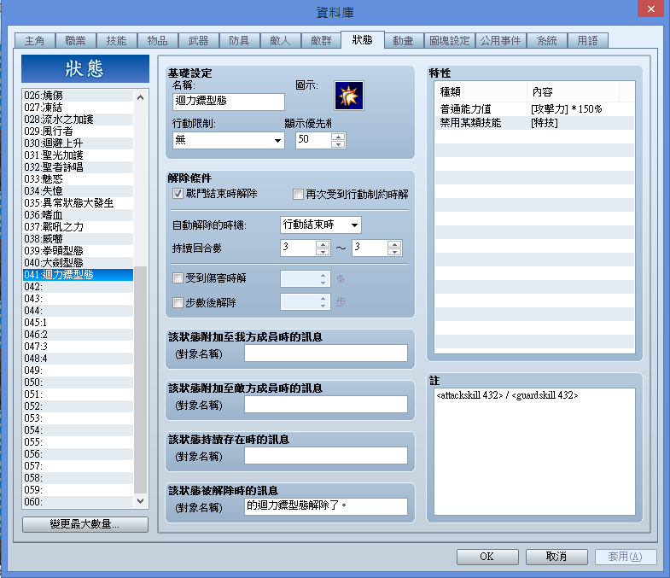Enable 步數後解除 checkbox
The width and height of the screenshot is (670, 578).
click(178, 303)
